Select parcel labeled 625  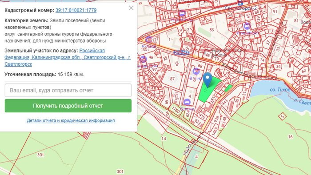tap(176, 97)
